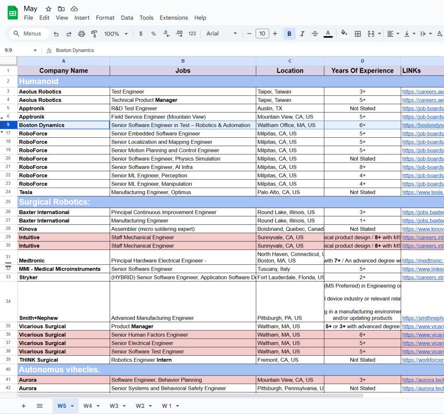Open the text color picker
Screen dimensions: 444x414
(x=328, y=34)
